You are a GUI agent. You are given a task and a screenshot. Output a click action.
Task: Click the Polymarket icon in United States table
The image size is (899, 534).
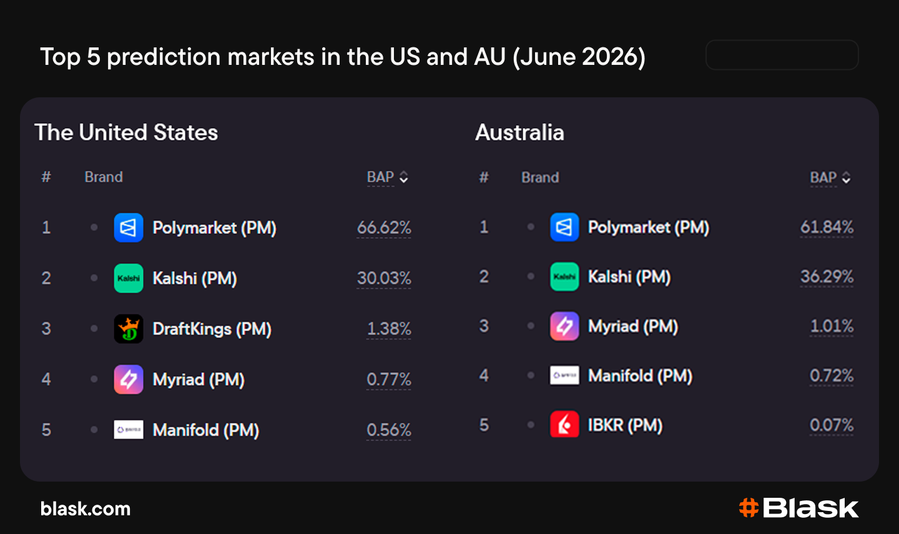[129, 228]
